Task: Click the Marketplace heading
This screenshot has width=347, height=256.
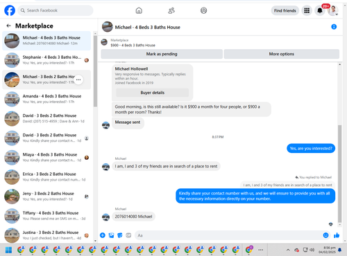Action: point(34,26)
